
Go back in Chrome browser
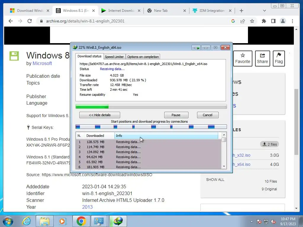11,21
